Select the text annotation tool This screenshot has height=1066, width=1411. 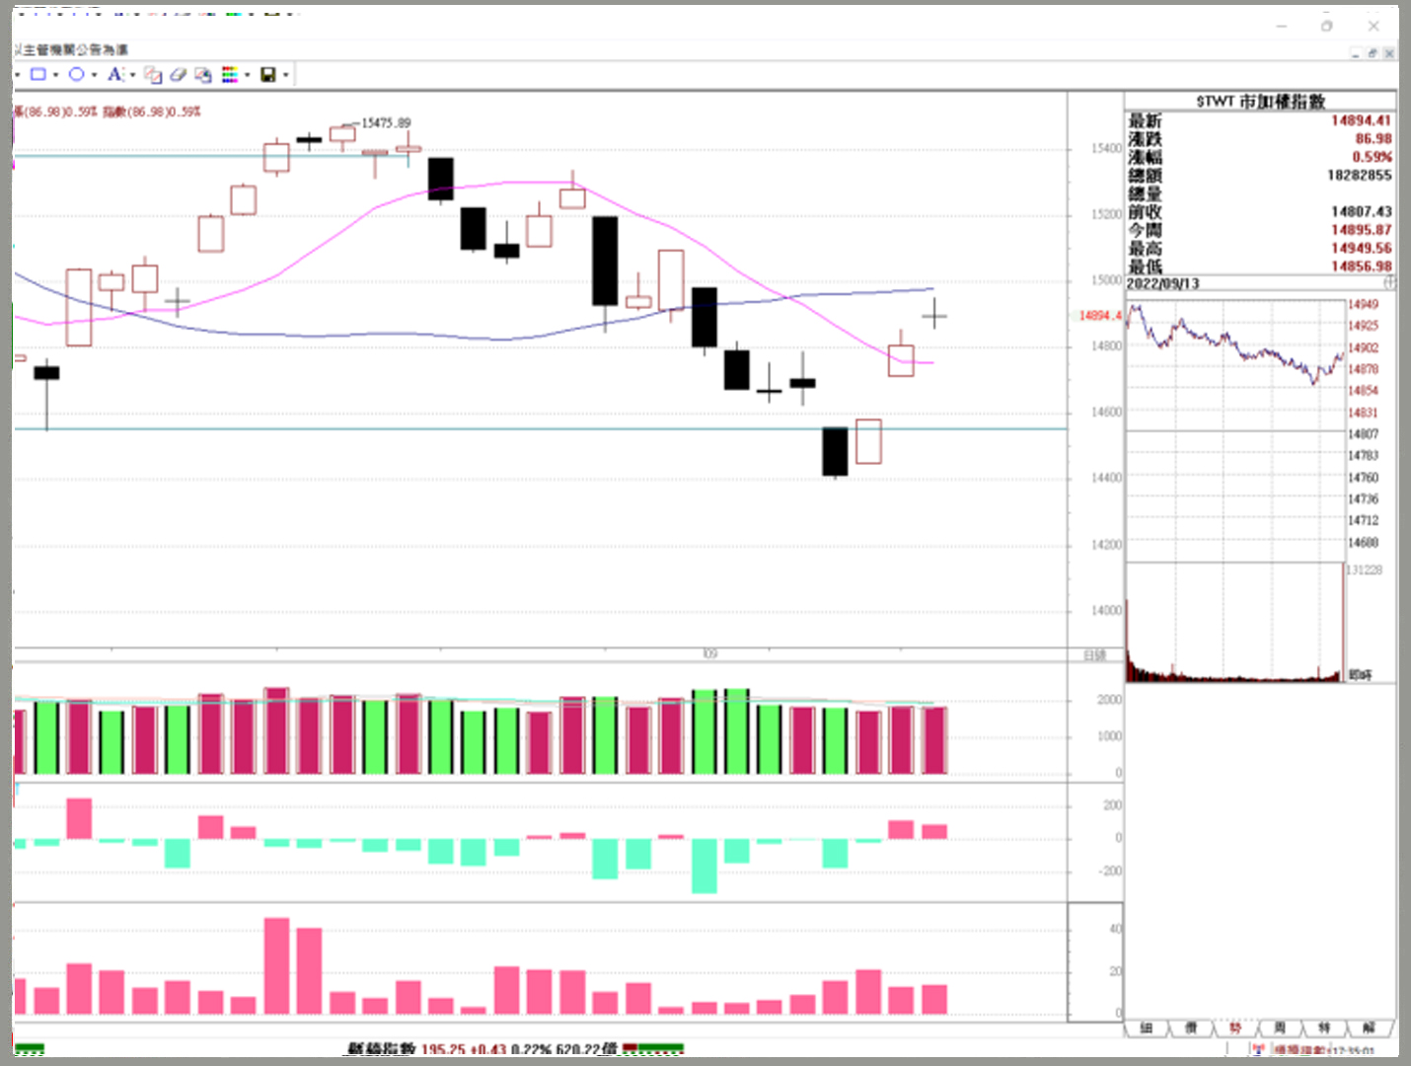pos(115,74)
